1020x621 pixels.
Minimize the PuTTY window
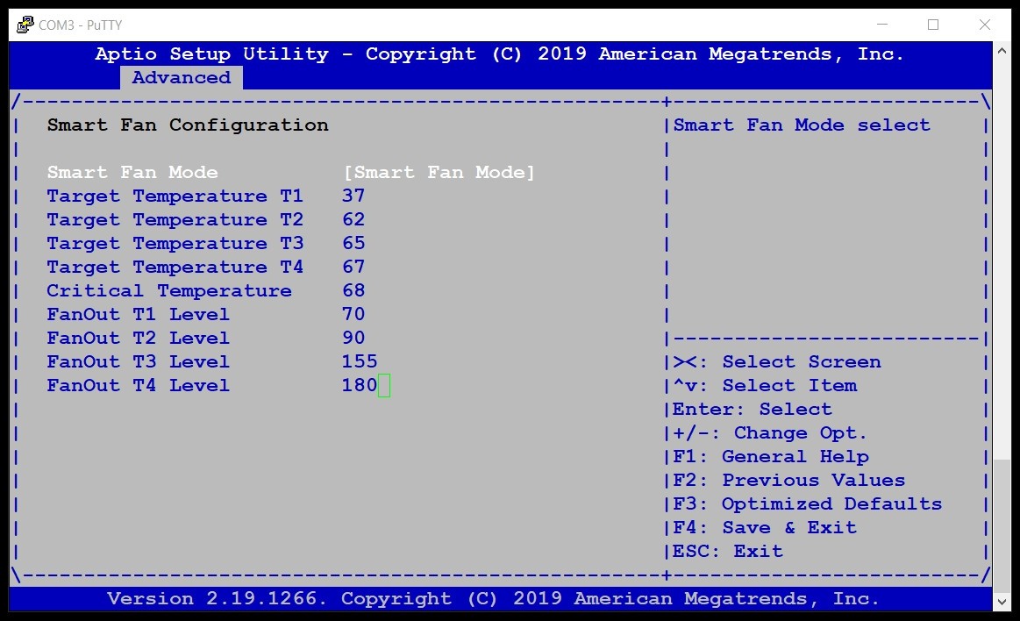(882, 25)
